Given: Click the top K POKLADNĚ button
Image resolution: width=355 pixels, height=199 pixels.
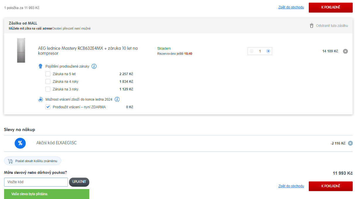Looking at the screenshot, I should (331, 7).
